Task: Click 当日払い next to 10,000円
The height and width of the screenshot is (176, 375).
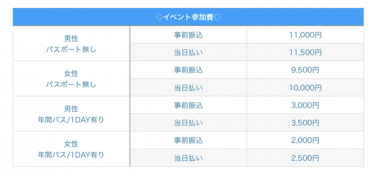Action: click(188, 88)
